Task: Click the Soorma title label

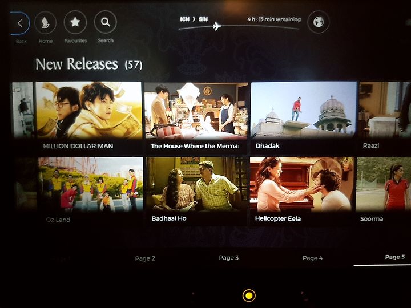Action: tap(372, 218)
